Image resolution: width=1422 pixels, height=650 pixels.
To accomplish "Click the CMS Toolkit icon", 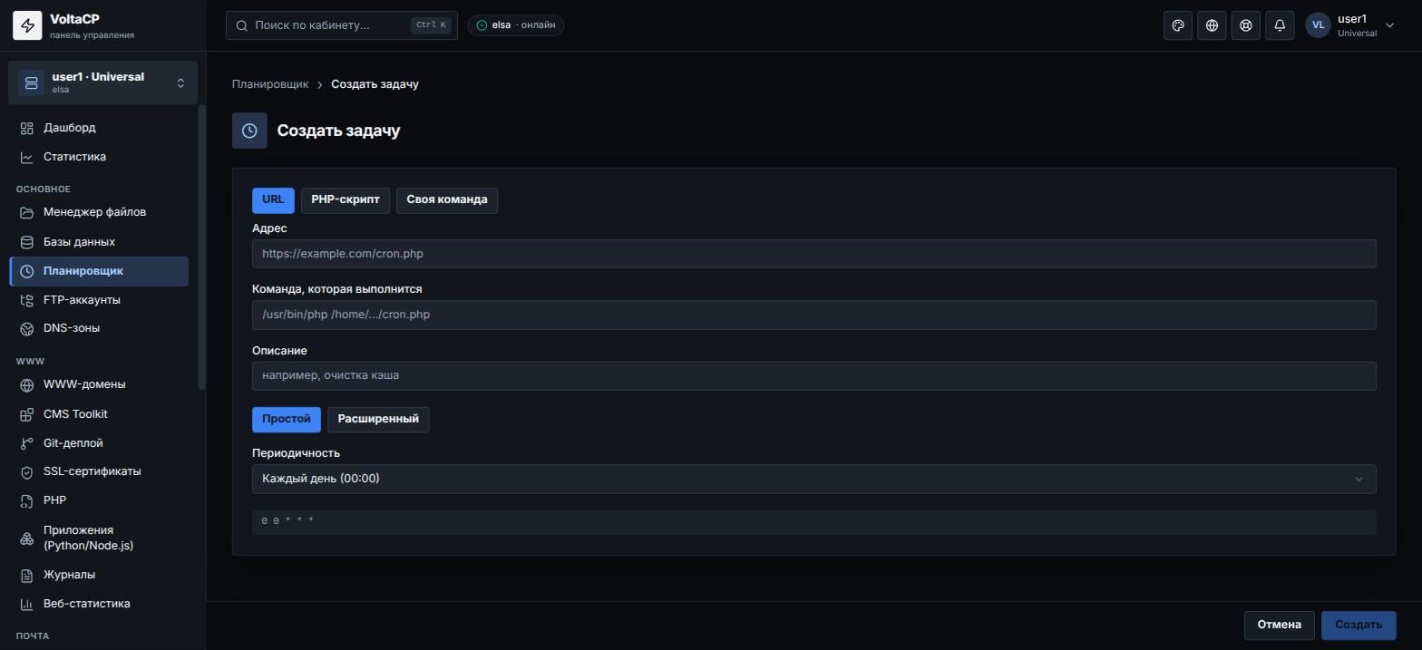I will (x=27, y=414).
